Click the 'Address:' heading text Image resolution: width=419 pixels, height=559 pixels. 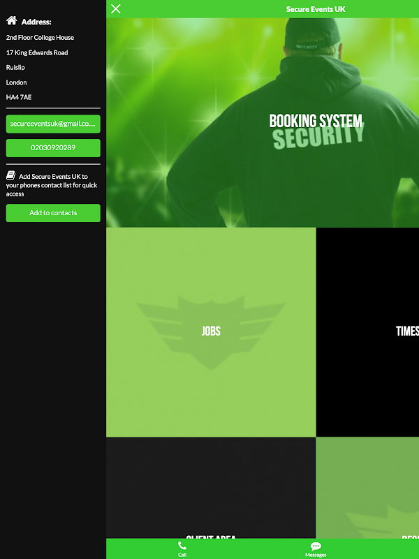click(x=36, y=22)
